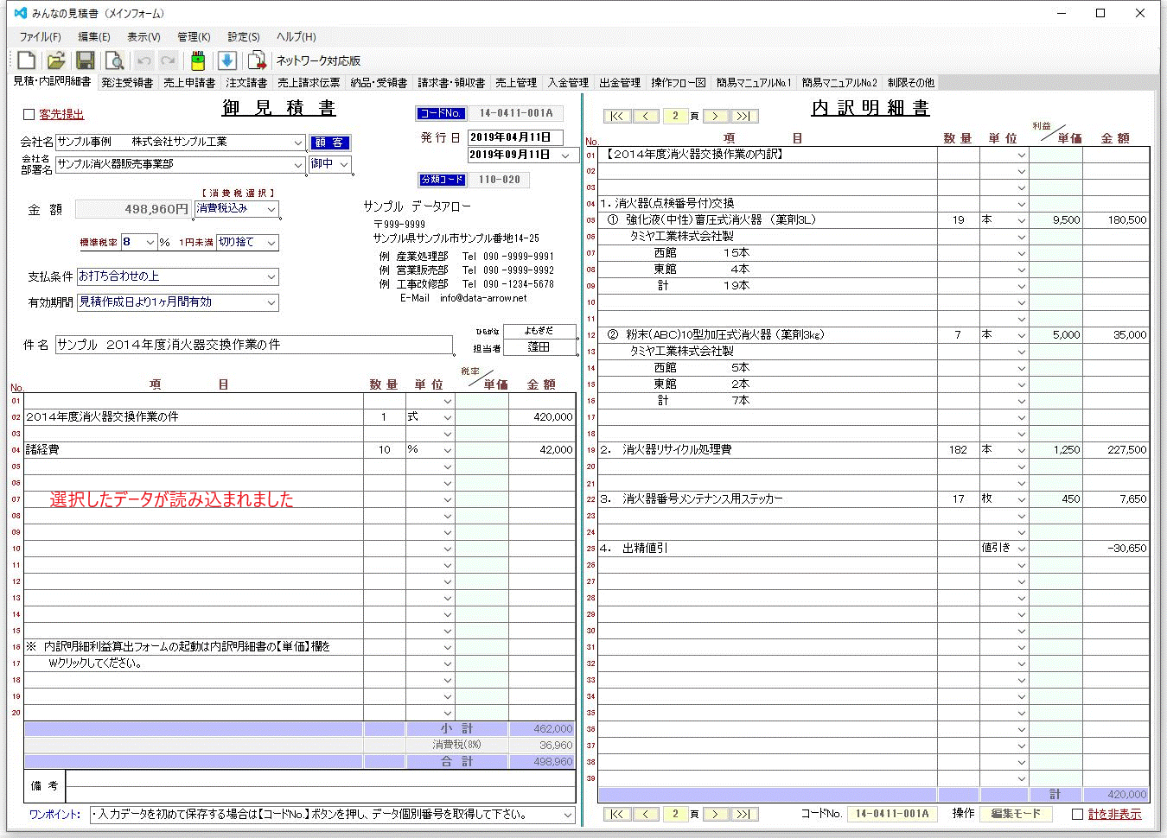Create a new document with the blank page icon
The image size is (1167, 838).
click(x=27, y=60)
